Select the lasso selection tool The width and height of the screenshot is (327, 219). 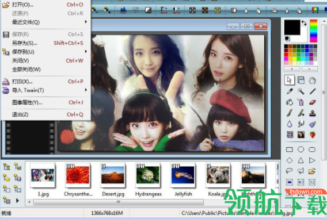290,171
